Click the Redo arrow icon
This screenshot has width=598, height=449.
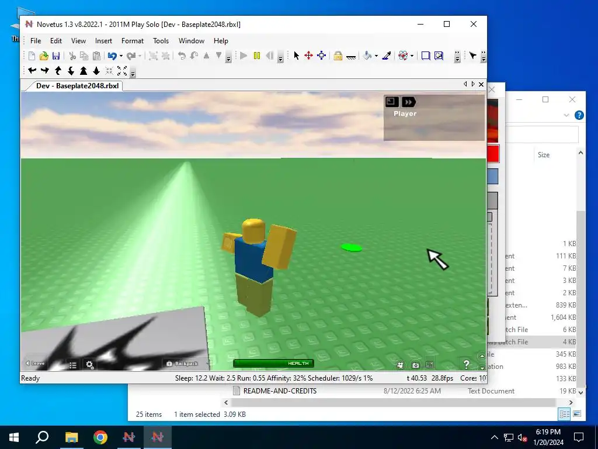click(131, 56)
